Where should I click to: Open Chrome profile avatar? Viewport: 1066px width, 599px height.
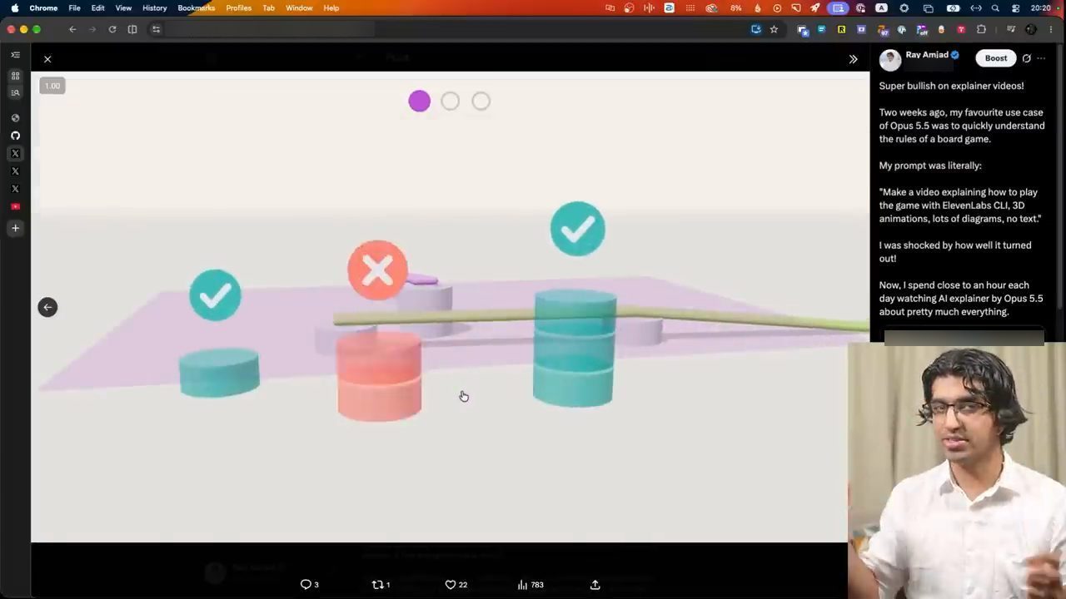[1031, 29]
